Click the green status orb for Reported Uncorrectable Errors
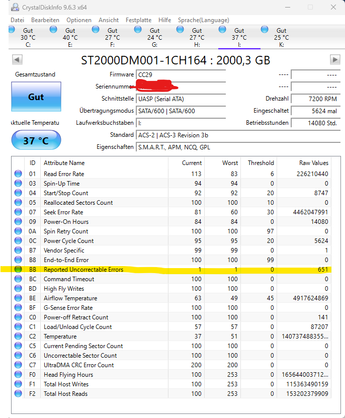Image resolution: width=345 pixels, height=418 pixels. 18,269
